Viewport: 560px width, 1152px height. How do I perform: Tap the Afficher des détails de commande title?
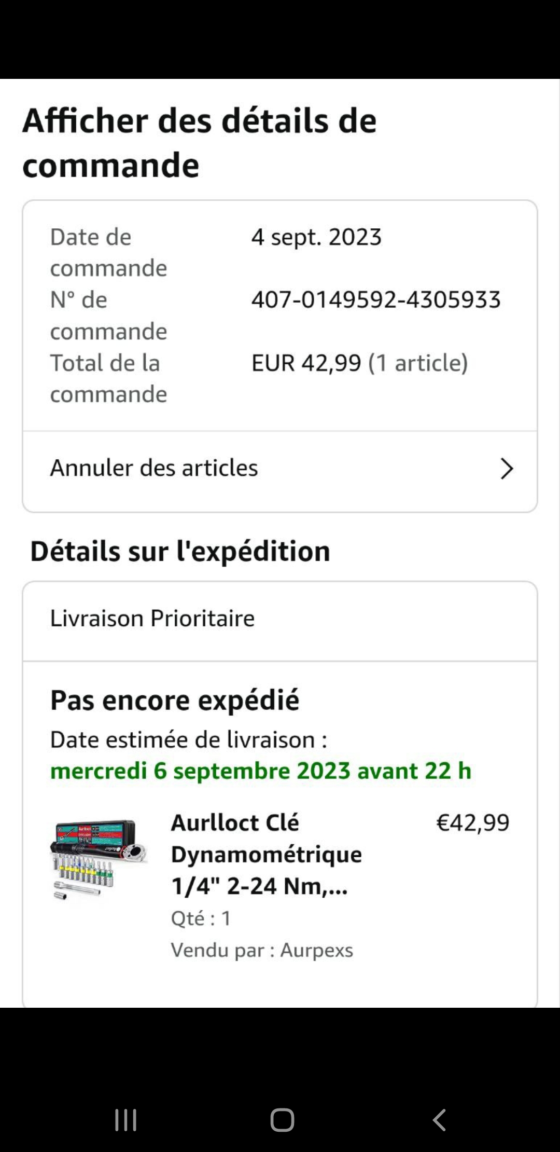coord(199,142)
